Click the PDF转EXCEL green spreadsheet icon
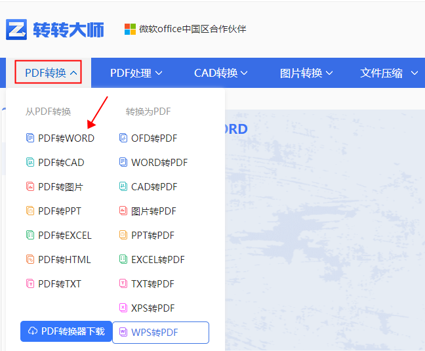This screenshot has height=351, width=425. click(x=30, y=235)
